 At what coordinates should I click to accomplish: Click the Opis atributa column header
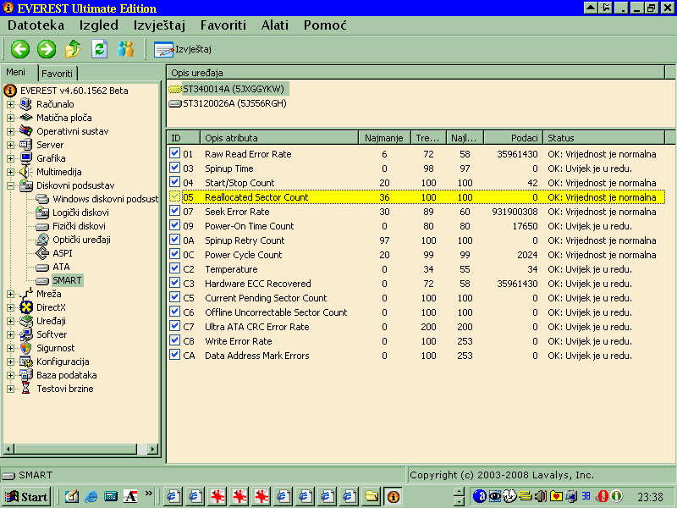(278, 137)
